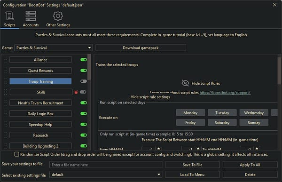Expand the existing settings file dropdown
The width and height of the screenshot is (282, 182).
pyautogui.click(x=106, y=174)
